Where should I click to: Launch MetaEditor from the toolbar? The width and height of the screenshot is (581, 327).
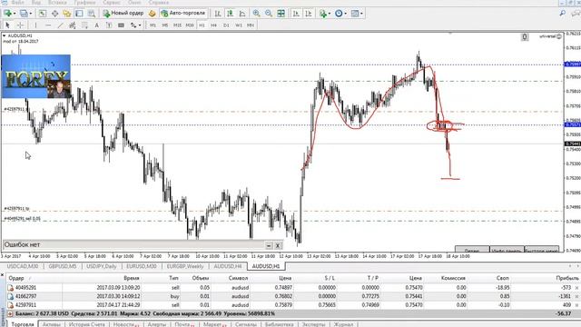(152, 14)
